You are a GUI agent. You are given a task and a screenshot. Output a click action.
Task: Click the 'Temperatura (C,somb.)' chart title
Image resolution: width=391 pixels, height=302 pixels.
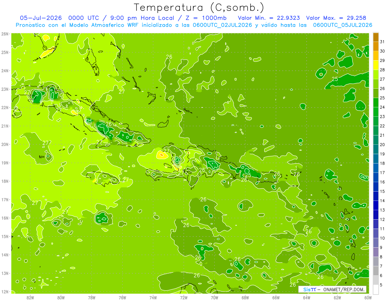click(x=199, y=8)
